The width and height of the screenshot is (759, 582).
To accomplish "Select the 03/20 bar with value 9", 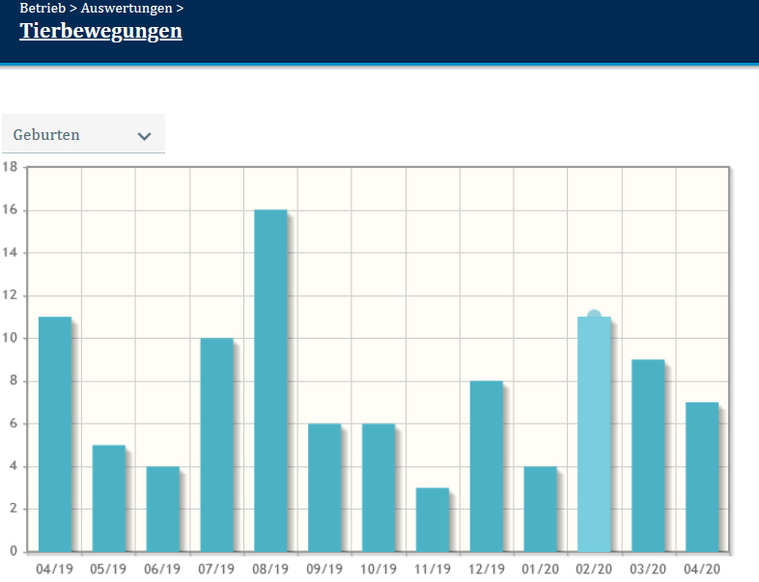I will click(648, 456).
